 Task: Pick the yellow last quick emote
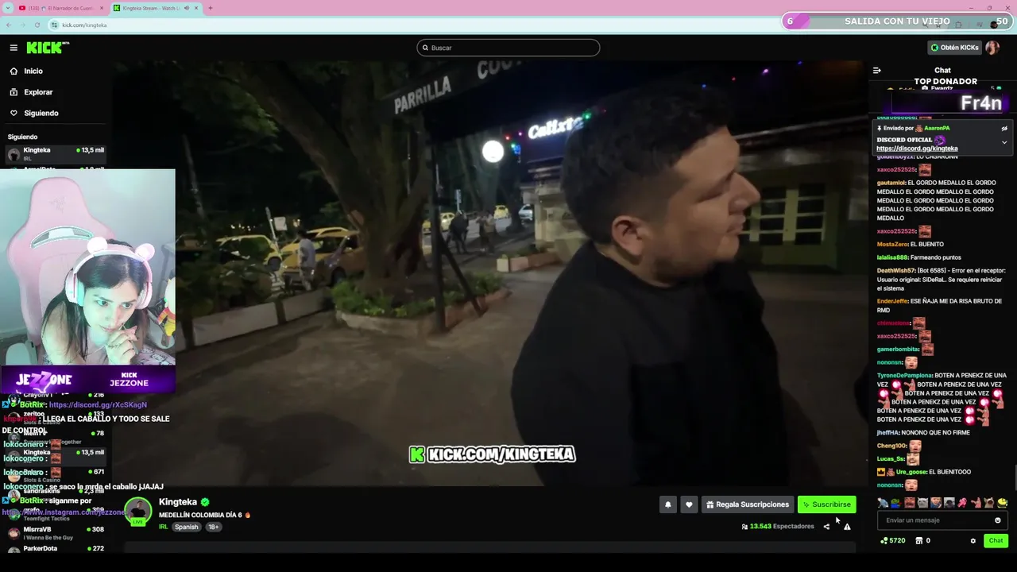tap(1002, 503)
